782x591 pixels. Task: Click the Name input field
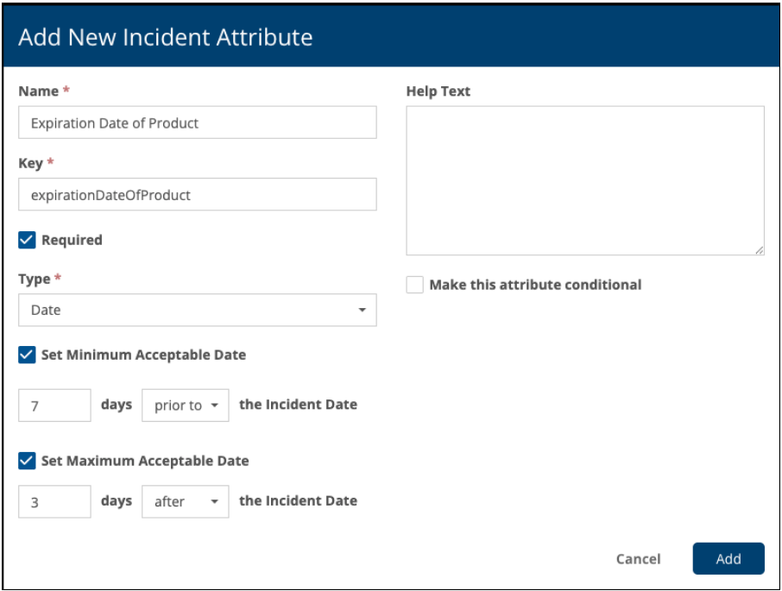coord(197,123)
